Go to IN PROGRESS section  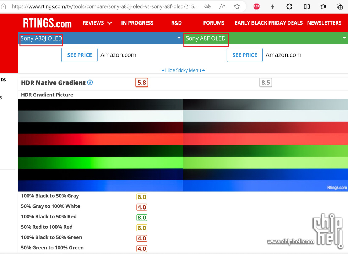pos(137,23)
